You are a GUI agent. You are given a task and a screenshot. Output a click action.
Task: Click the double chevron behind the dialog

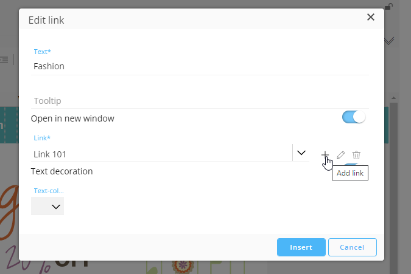(390, 41)
